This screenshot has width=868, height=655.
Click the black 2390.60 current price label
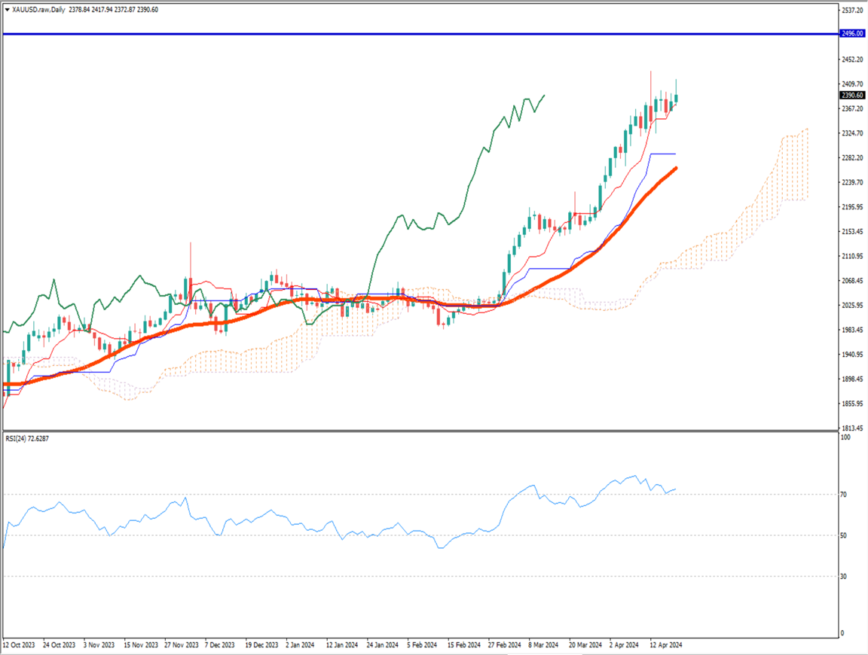pos(851,96)
